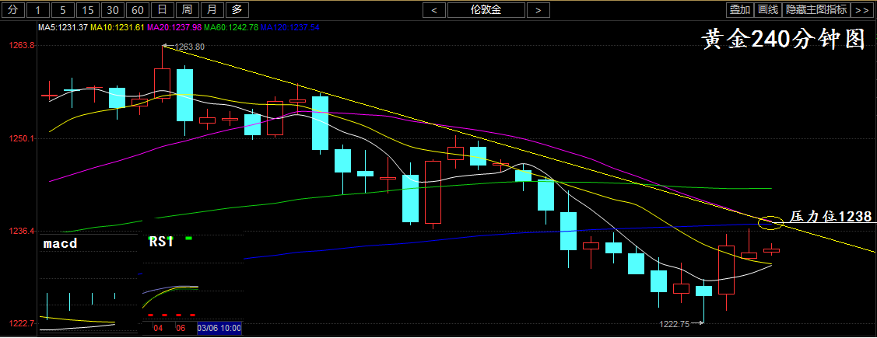The height and width of the screenshot is (338, 877).
Task: Choose the 15-minute timeframe button
Action: point(89,10)
